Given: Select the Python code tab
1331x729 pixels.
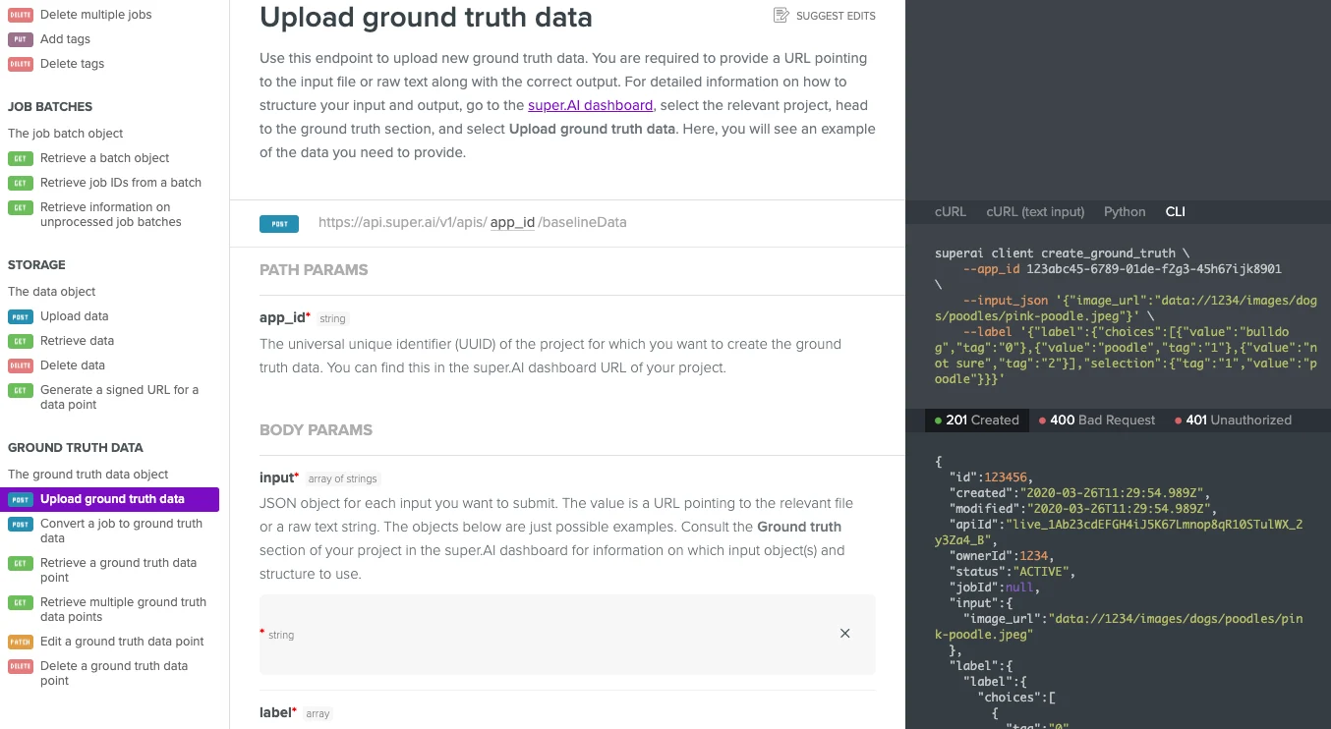Looking at the screenshot, I should (1125, 211).
